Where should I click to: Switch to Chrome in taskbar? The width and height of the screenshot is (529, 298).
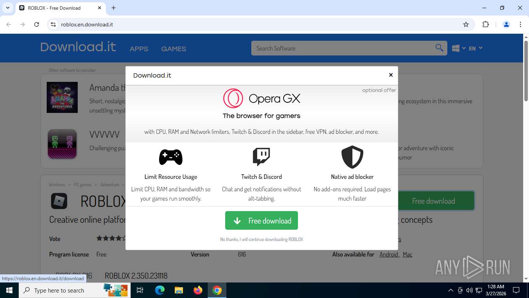[217, 290]
